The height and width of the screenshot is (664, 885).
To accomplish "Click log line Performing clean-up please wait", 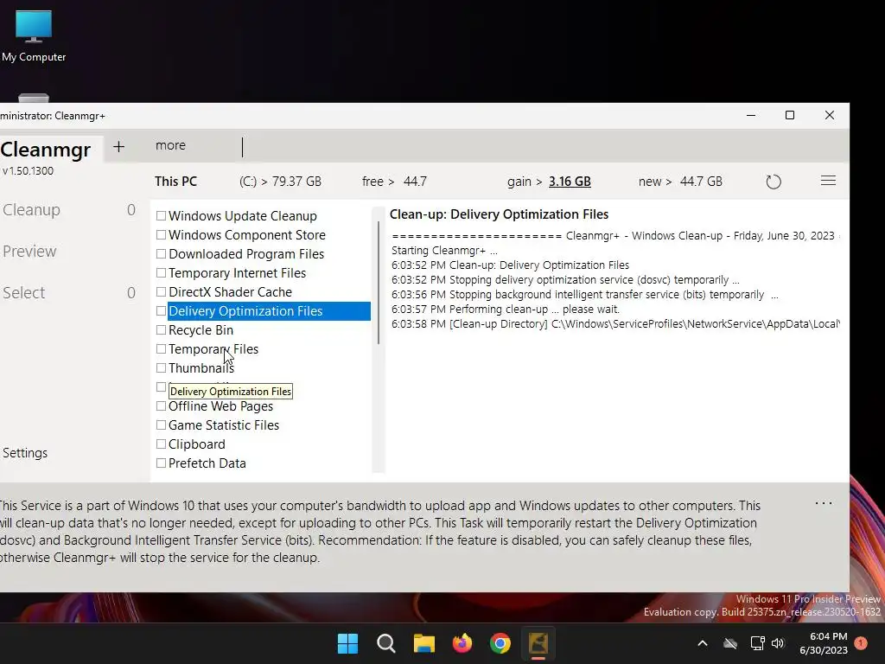I will (505, 310).
